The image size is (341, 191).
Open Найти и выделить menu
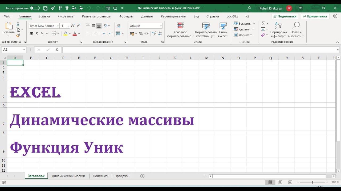pyautogui.click(x=296, y=30)
